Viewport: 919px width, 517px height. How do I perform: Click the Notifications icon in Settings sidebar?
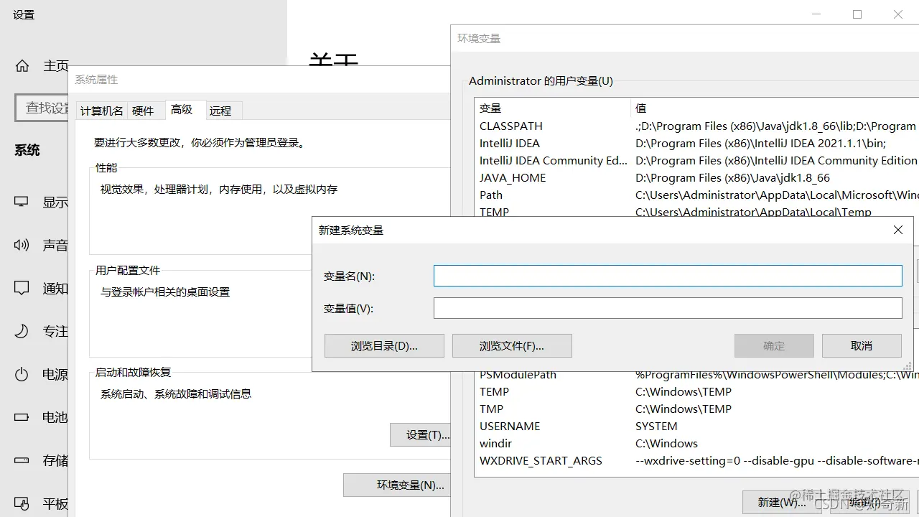(22, 289)
